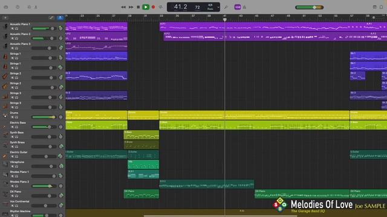
Task: Toggle the blue Catch playhead button
Action: point(60,17)
